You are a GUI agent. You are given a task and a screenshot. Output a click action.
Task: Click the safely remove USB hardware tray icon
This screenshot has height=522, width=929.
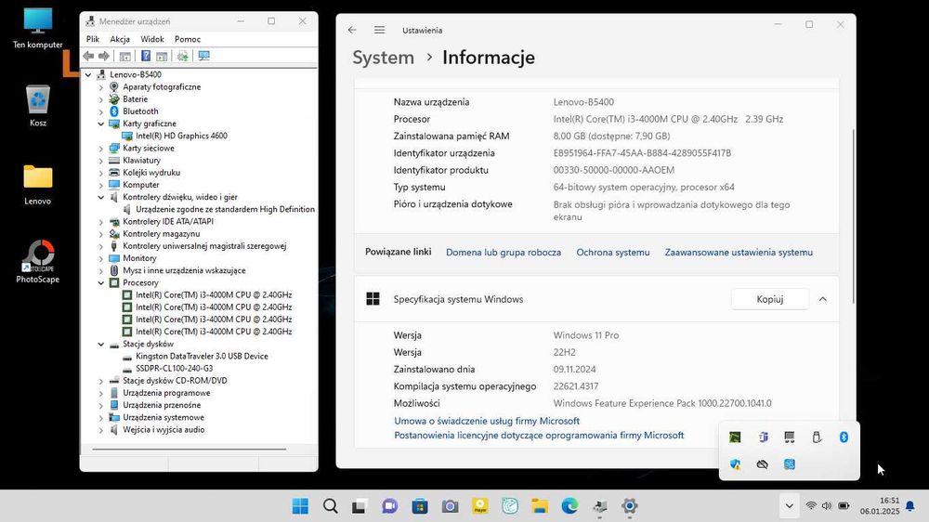pyautogui.click(x=817, y=437)
